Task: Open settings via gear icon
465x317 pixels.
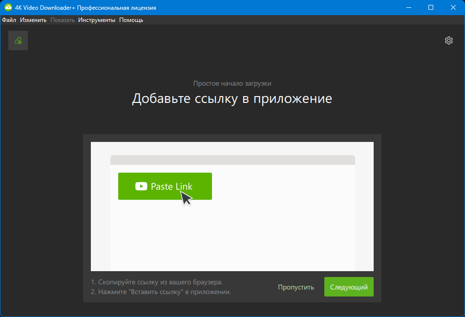Action: point(449,40)
